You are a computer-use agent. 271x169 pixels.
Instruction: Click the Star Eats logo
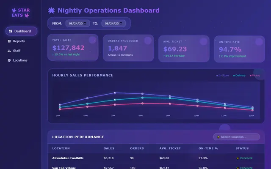(21, 13)
